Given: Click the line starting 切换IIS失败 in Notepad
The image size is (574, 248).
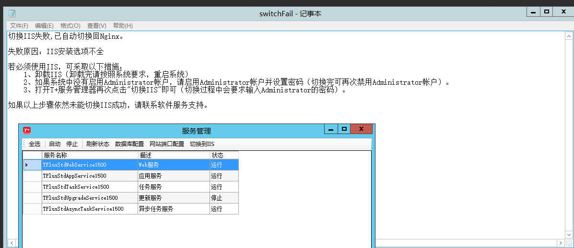Looking at the screenshot, I should click(x=66, y=36).
